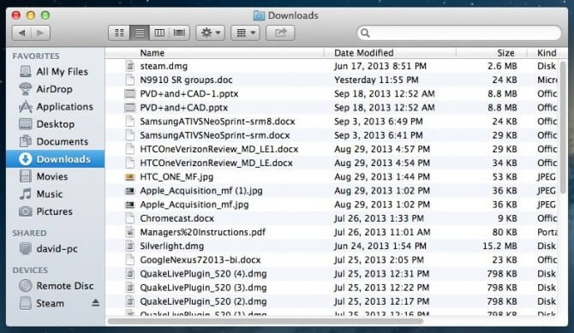This screenshot has width=574, height=333.
Task: Switch to Cover Flow view
Action: [179, 33]
